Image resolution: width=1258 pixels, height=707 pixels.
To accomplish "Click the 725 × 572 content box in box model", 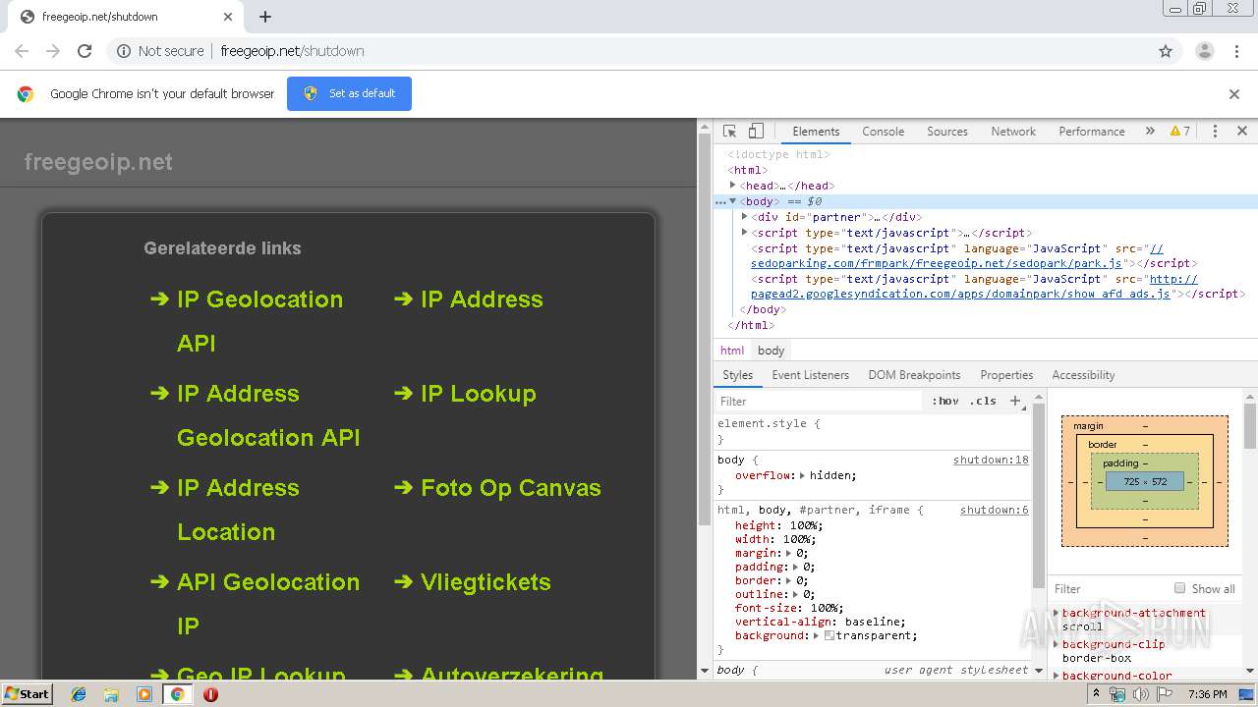I will pos(1145,482).
